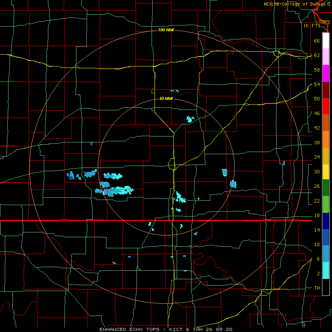Click the yellow swatch beside 30
This screenshot has height=332, width=332.
[x=326, y=172]
